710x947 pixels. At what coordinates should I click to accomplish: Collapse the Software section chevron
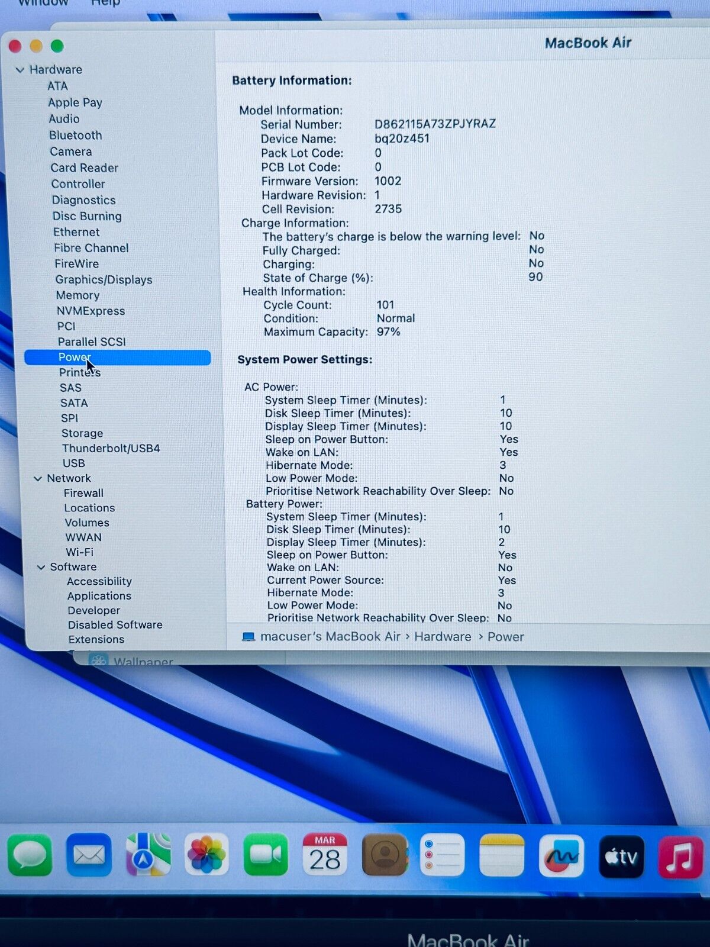click(41, 567)
